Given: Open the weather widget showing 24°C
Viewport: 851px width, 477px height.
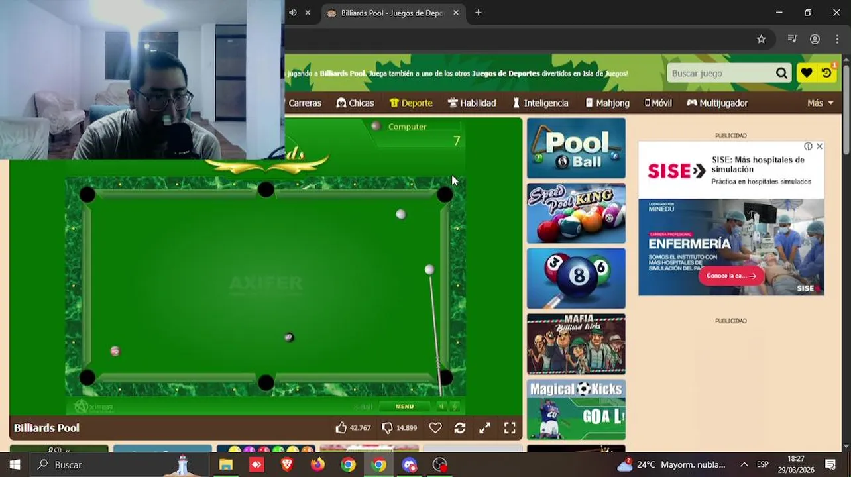Looking at the screenshot, I should (671, 464).
